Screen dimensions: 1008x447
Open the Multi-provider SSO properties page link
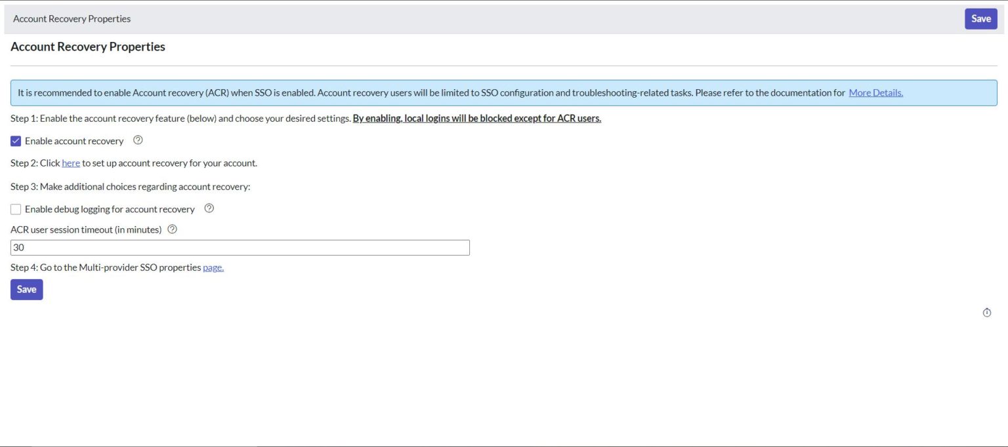tap(213, 267)
